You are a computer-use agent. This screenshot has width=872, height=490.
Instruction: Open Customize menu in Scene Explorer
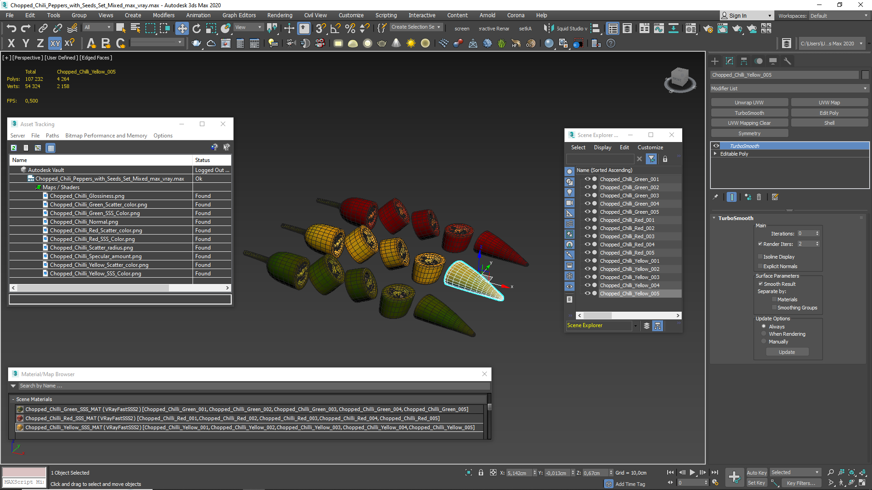pos(650,147)
